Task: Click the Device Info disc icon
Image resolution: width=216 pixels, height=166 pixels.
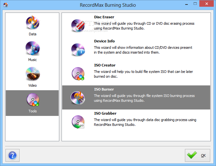Action: pos(78,50)
